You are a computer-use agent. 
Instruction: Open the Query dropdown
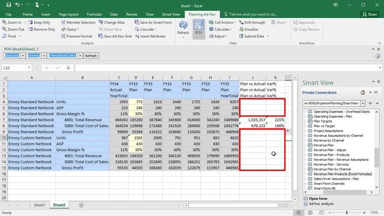[x=70, y=29]
